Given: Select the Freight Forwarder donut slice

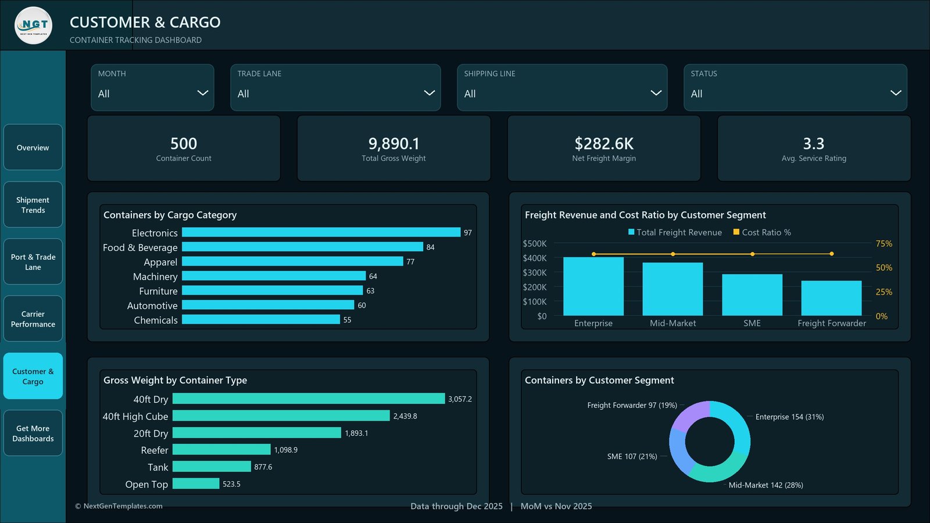Looking at the screenshot, I should click(689, 415).
